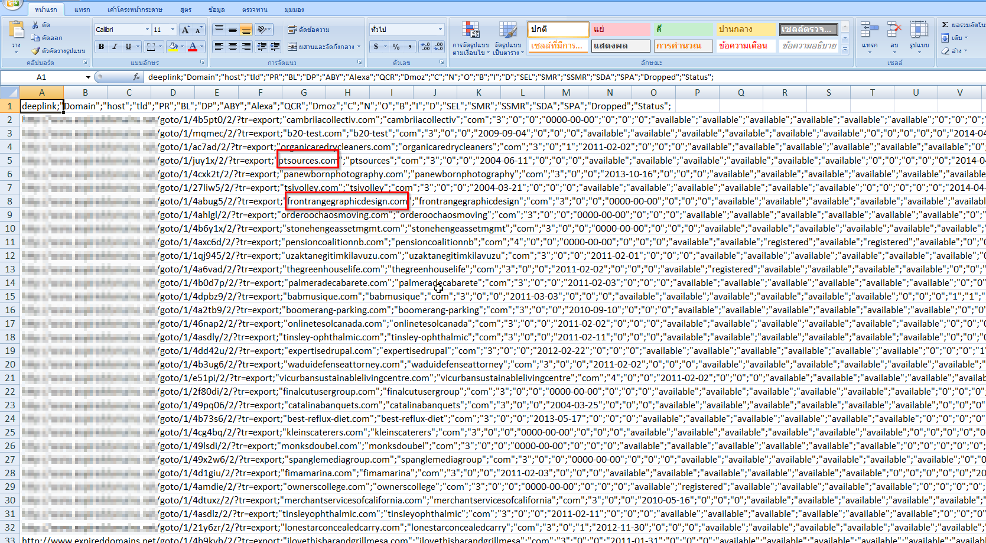Click the fill color bucket icon
Viewport: 986px width, 543px height.
pyautogui.click(x=173, y=46)
